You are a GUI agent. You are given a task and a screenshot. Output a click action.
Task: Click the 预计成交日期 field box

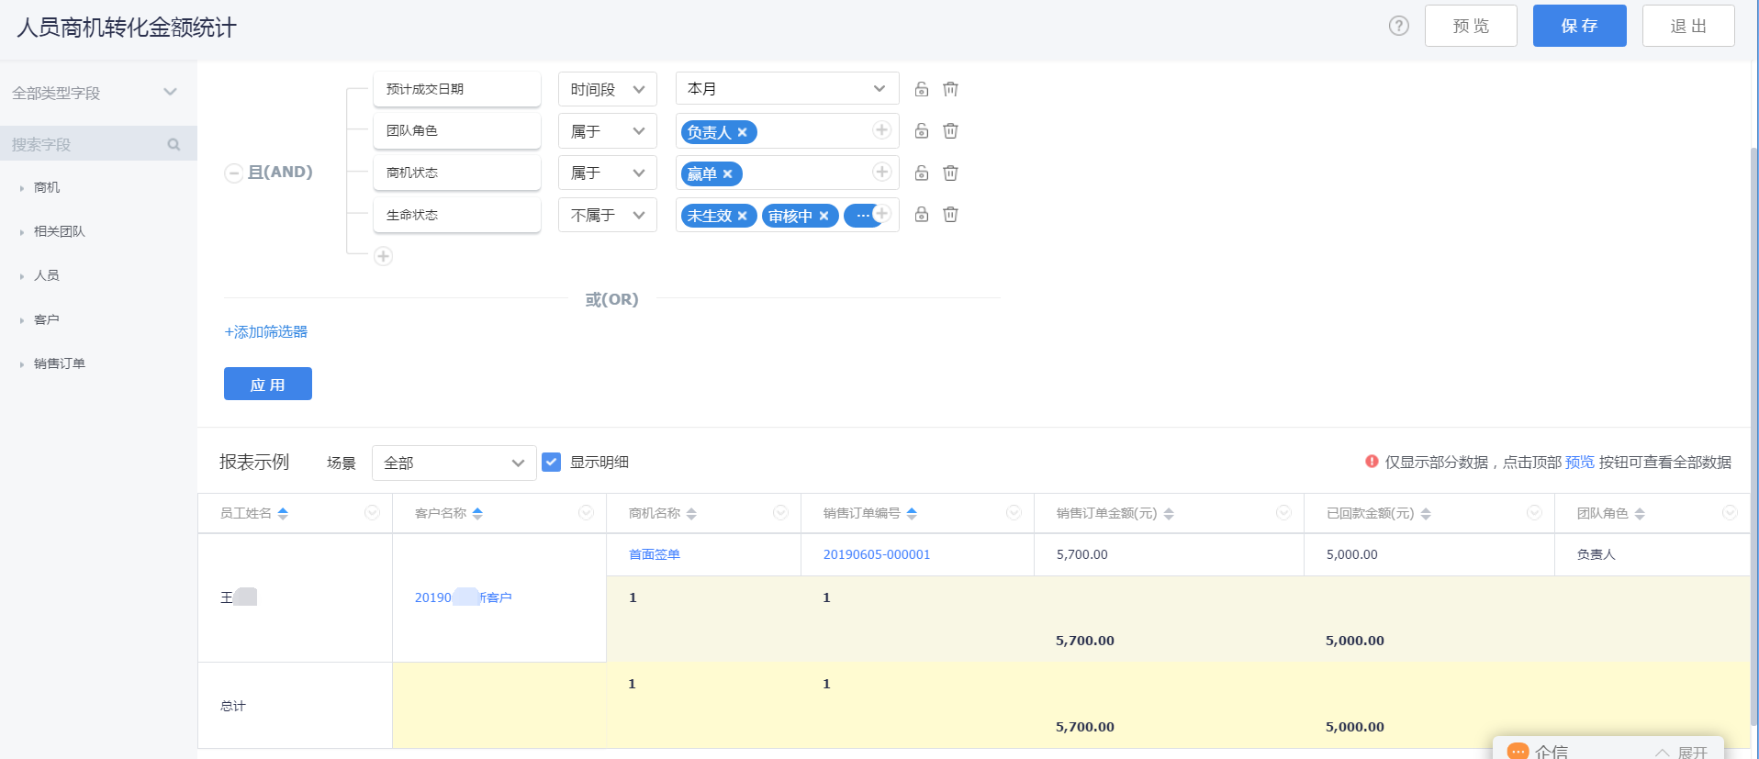pyautogui.click(x=457, y=89)
